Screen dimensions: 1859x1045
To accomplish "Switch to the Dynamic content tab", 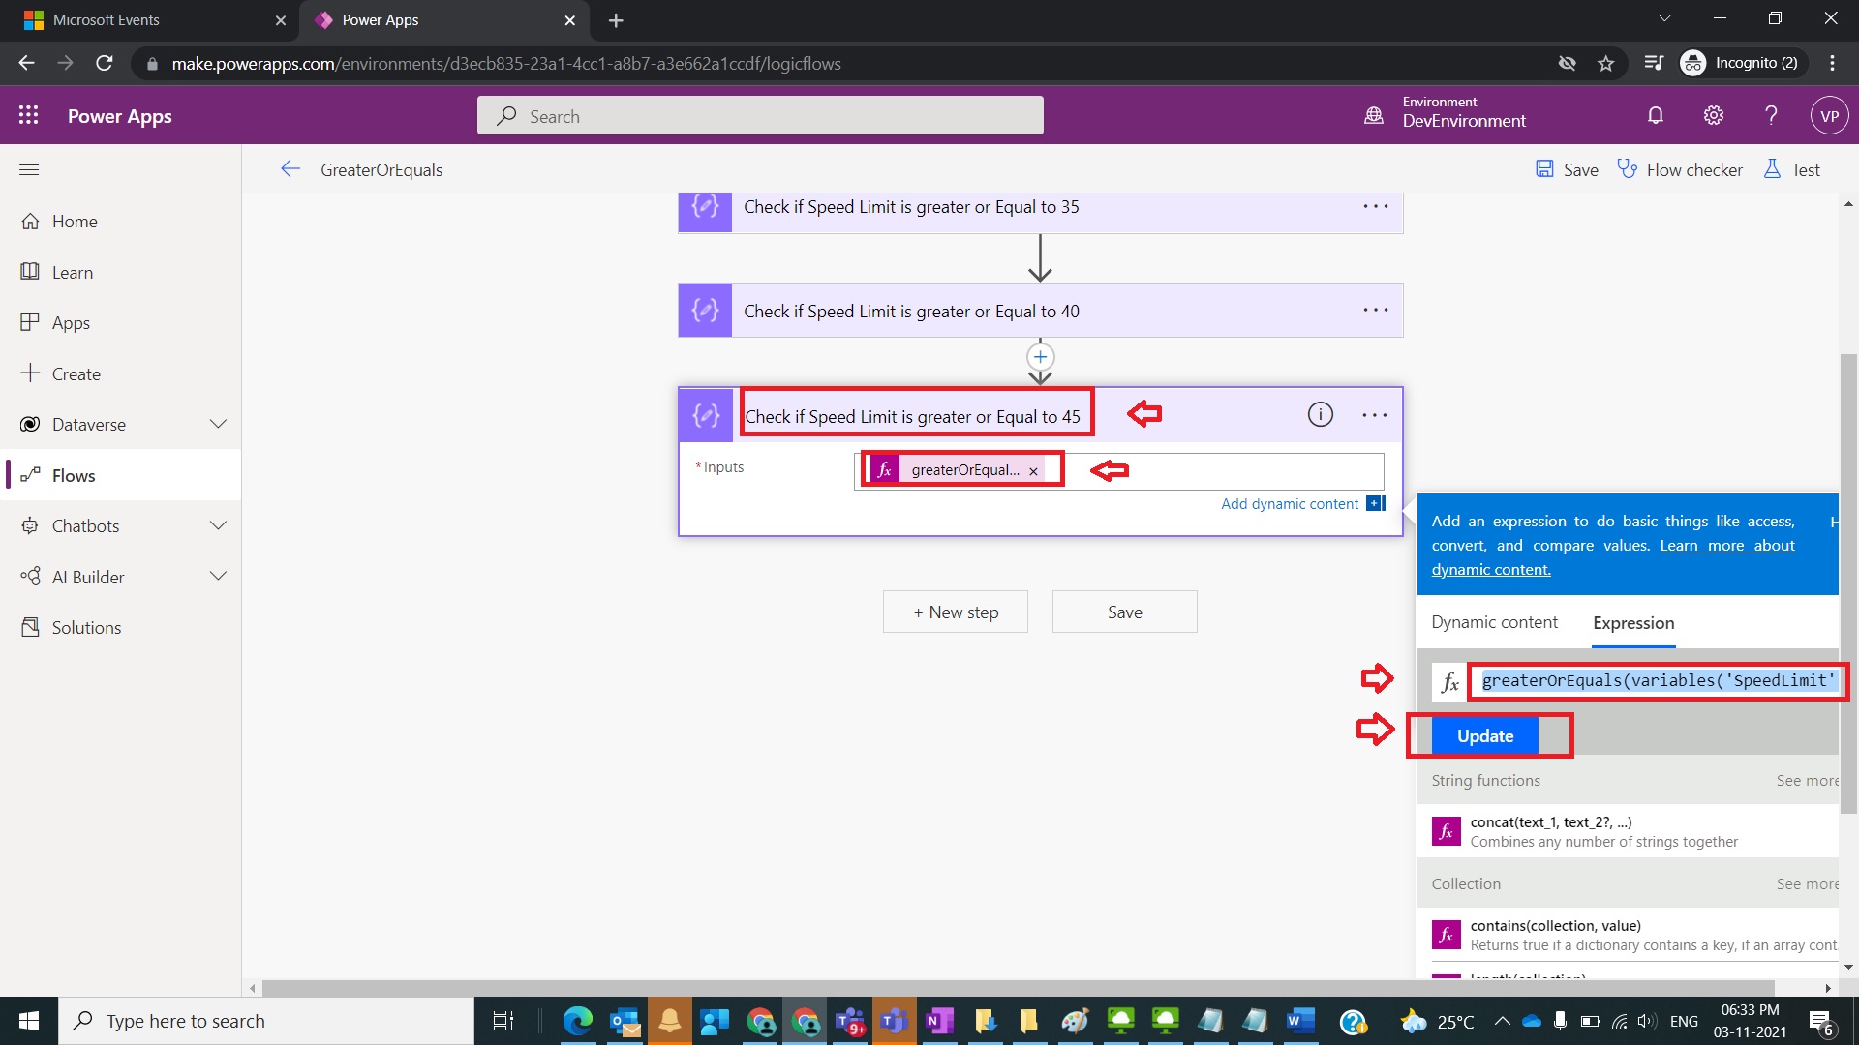I will coord(1494,622).
